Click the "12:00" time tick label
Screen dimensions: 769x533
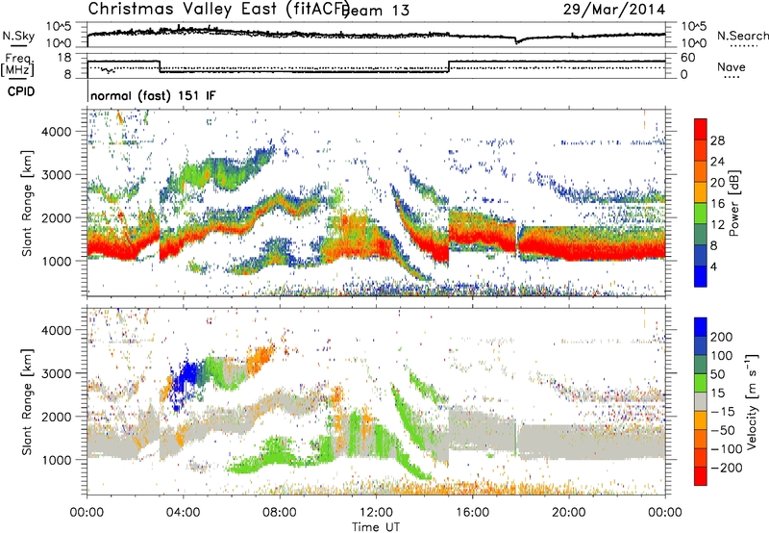376,513
